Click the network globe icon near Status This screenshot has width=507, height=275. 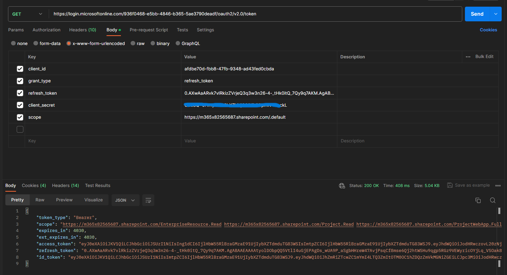(342, 186)
